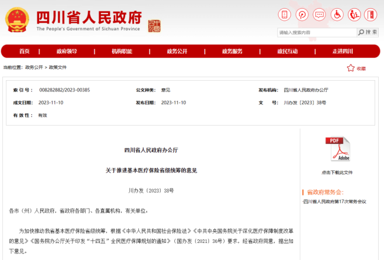Click the door login icon
This screenshot has height=260, width=384.
click(370, 15)
